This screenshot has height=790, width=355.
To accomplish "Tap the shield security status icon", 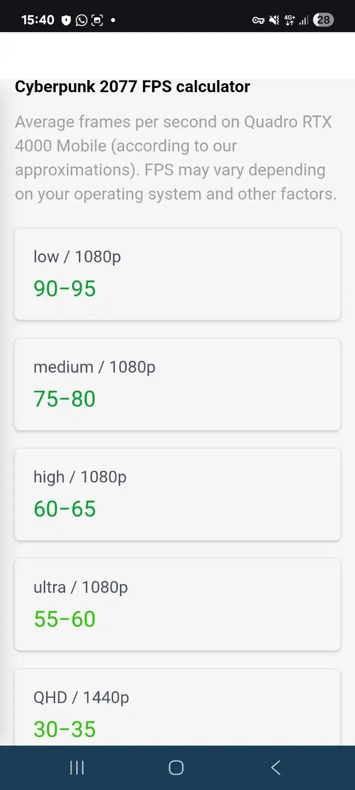I will [66, 20].
